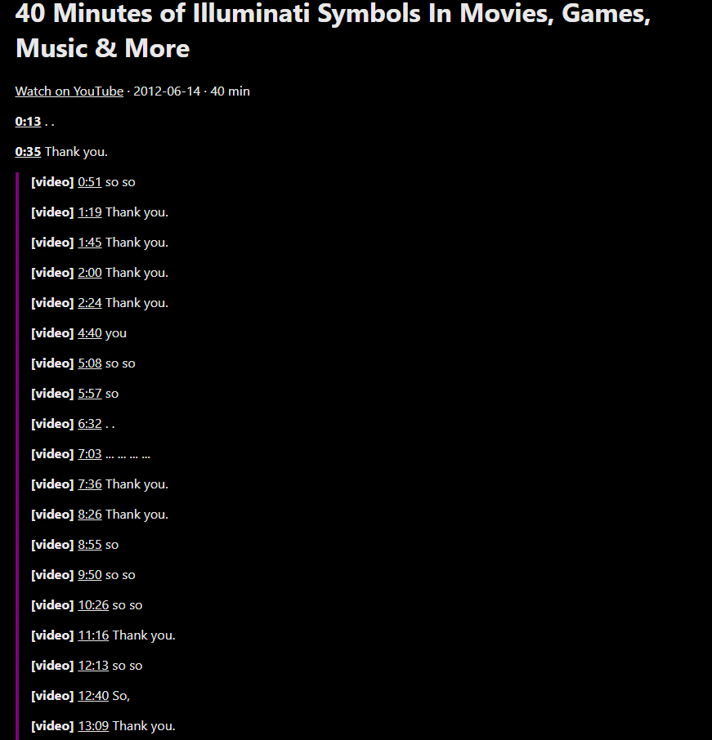
Task: Jump to the 0:35 timestamp
Action: [28, 151]
